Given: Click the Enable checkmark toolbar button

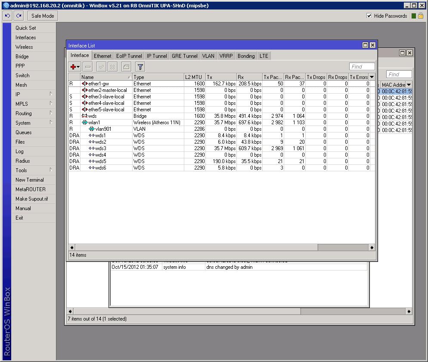Looking at the screenshot, I should (101, 67).
